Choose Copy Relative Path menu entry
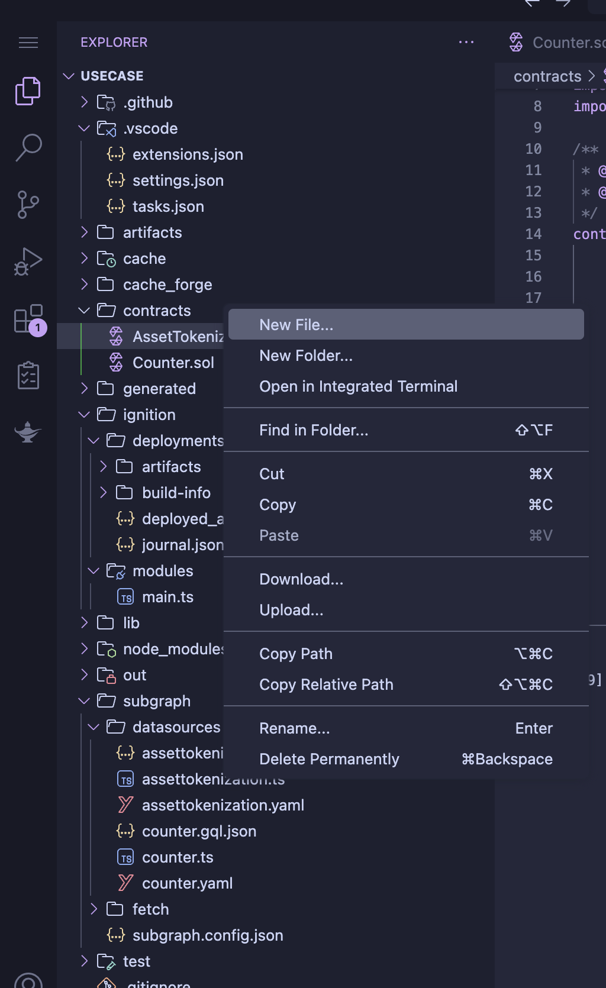The height and width of the screenshot is (988, 606). (406, 685)
